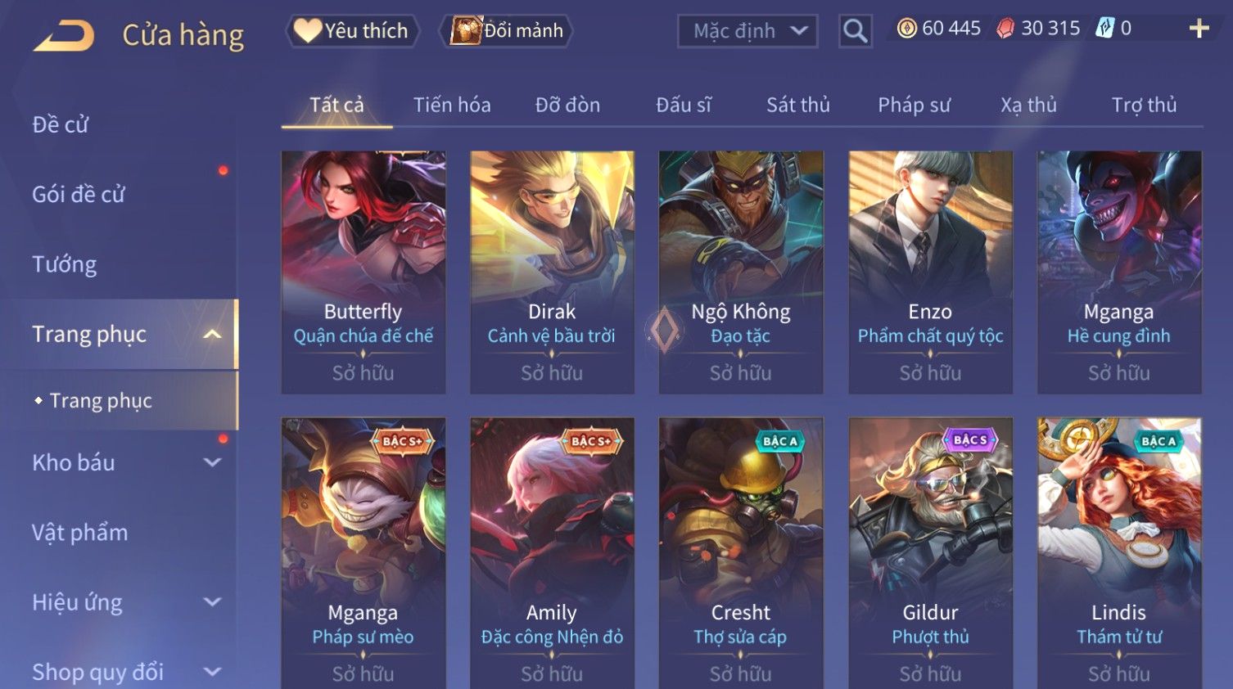
Task: Open Butterfly Quận chúa đế chế skin
Action: point(364,272)
